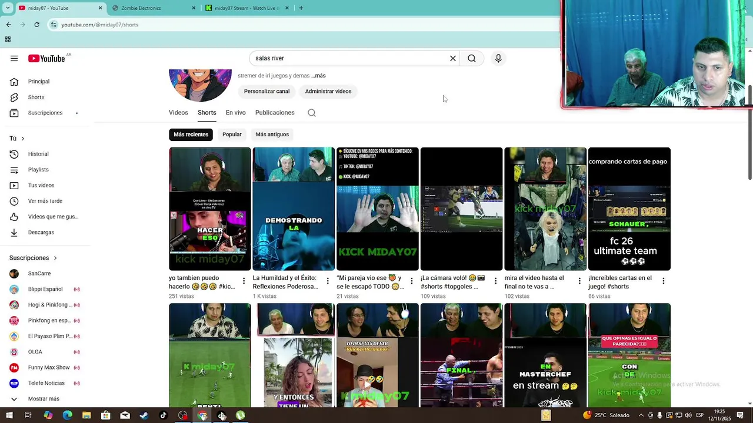Switch to miday07 Stream Kick tab

click(247, 8)
